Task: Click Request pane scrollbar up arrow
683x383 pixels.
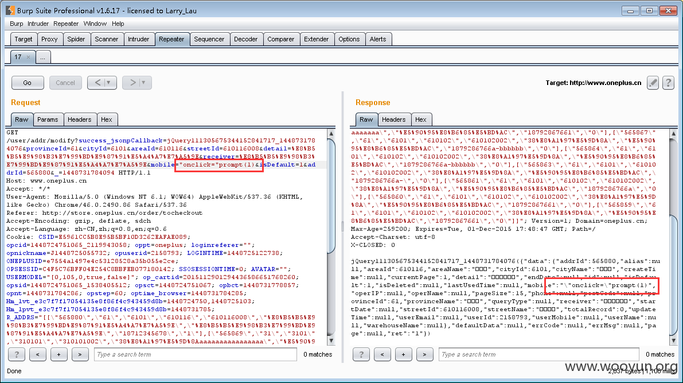Action: coord(331,133)
